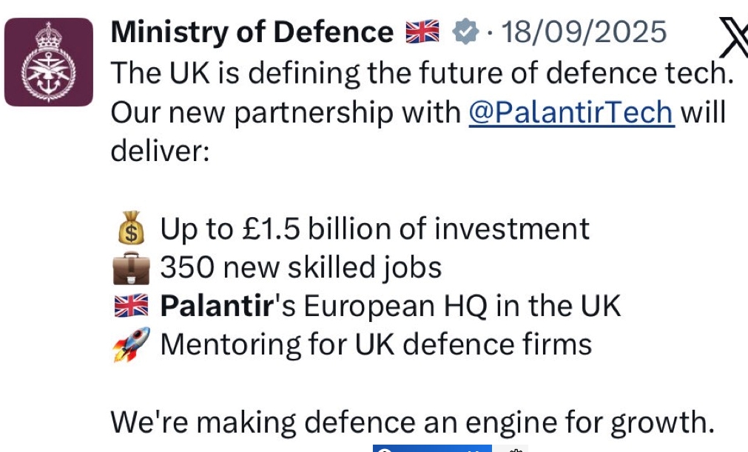The height and width of the screenshot is (452, 748).
Task: Click the UK flag emoji before Palantir
Action: pos(131,307)
